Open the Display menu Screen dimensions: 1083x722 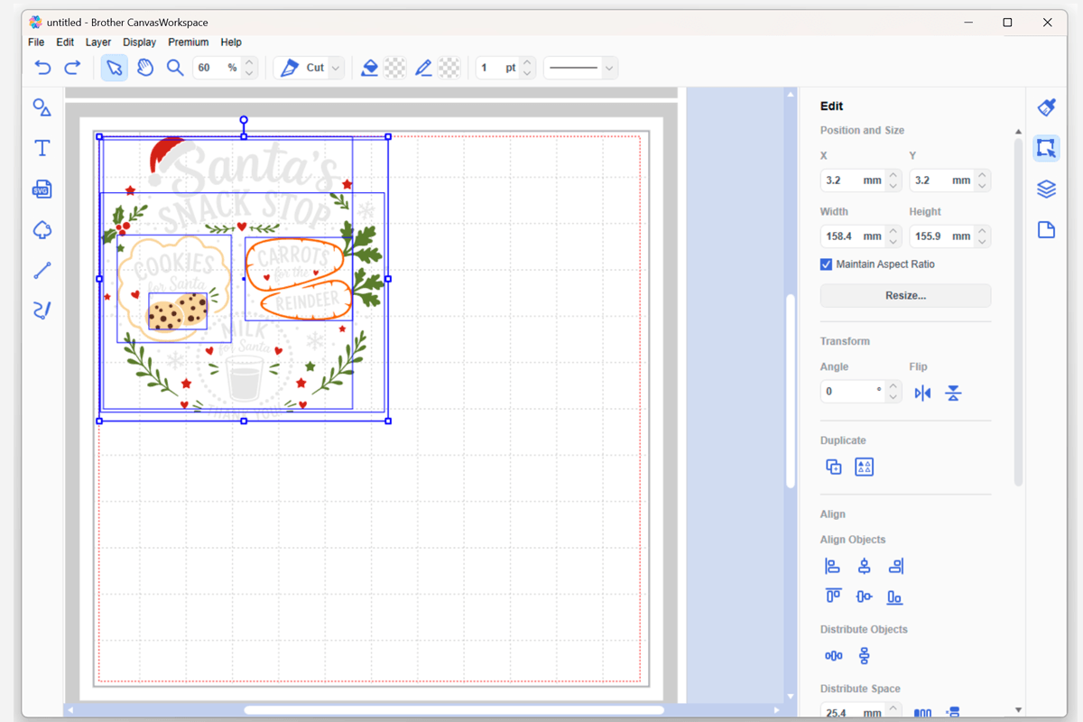click(x=140, y=42)
